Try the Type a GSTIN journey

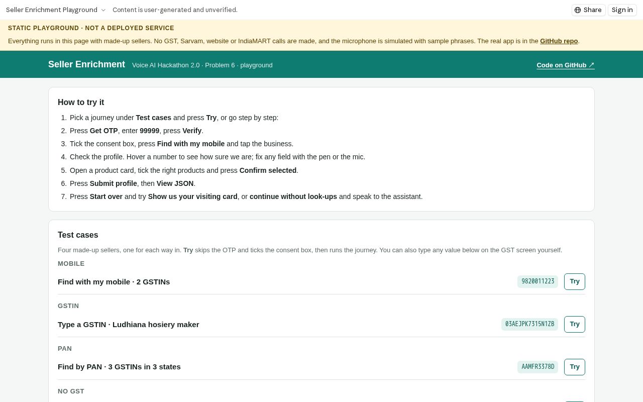[x=575, y=324]
